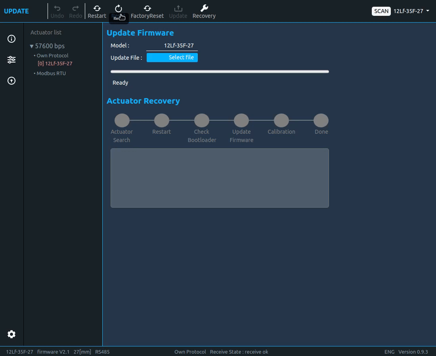Select Own Protocol in actuator list
Screen dimensions: 436x356
pos(52,56)
